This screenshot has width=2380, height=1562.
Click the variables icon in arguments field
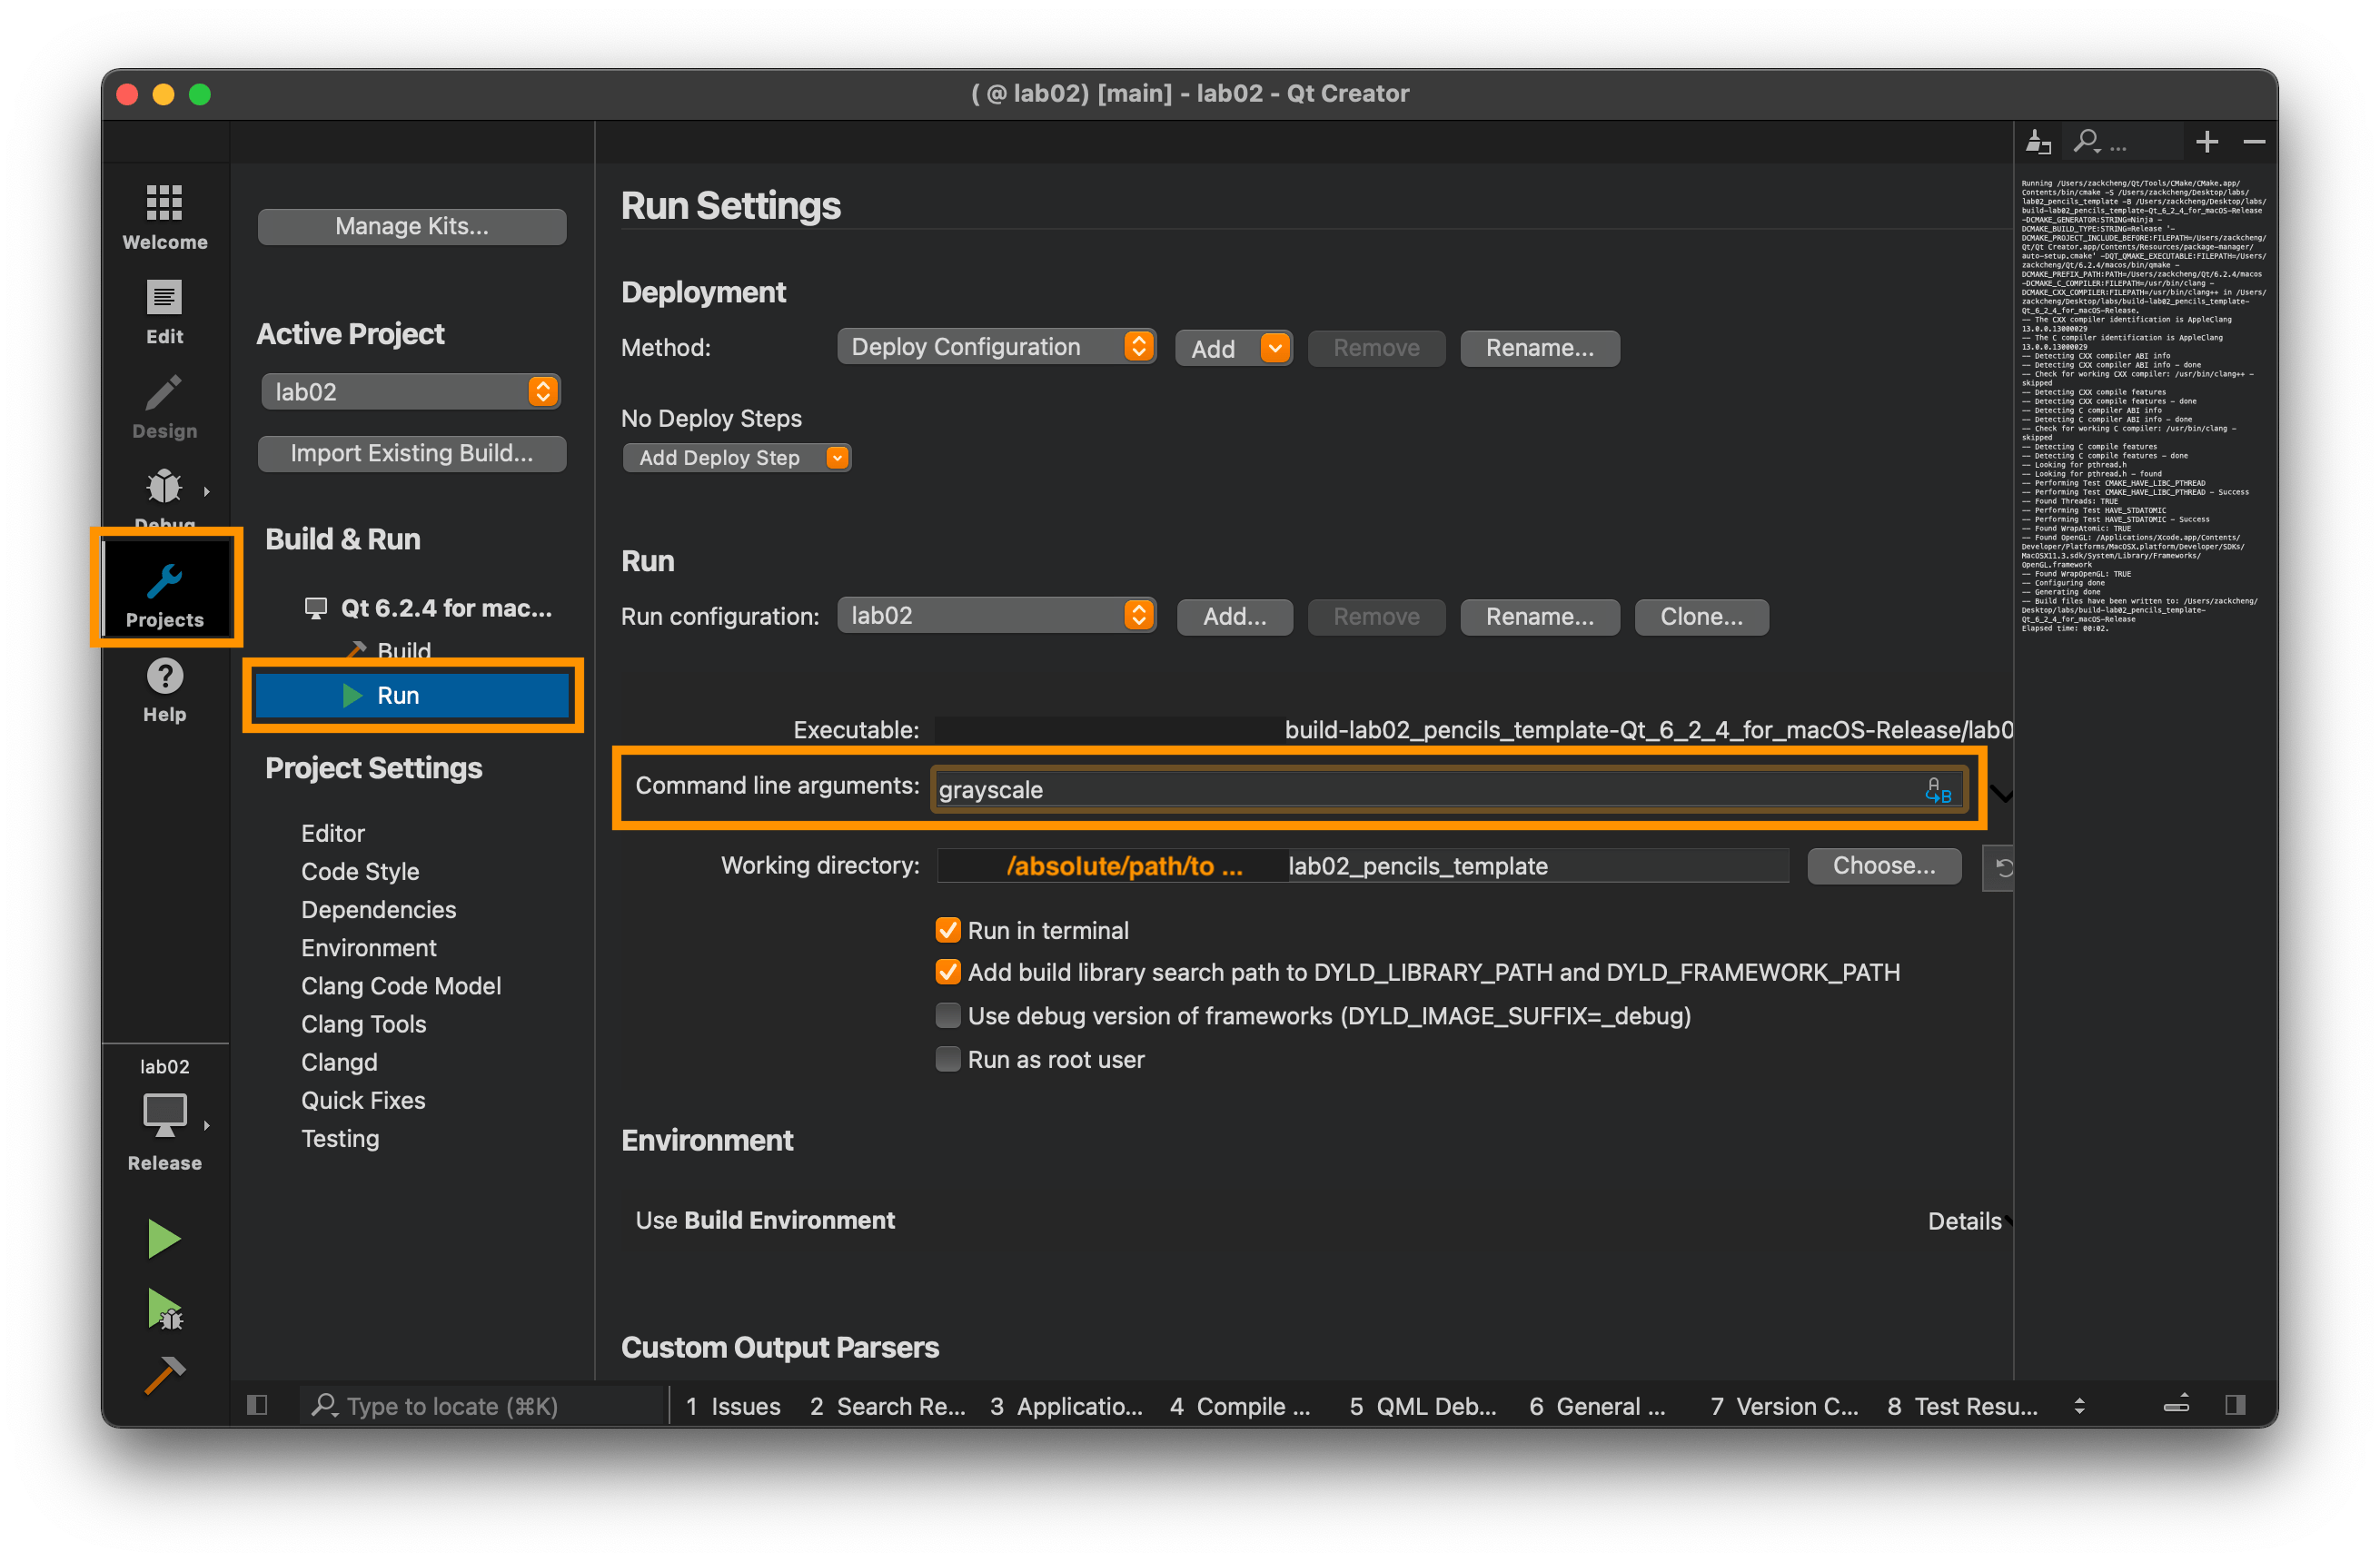1938,790
